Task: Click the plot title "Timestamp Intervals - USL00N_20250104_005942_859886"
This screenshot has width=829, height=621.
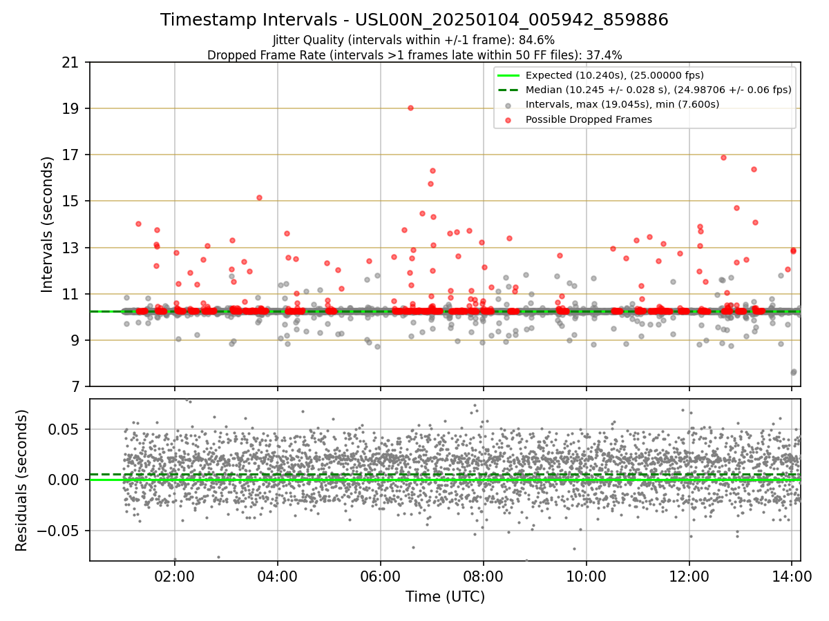Action: point(414,20)
